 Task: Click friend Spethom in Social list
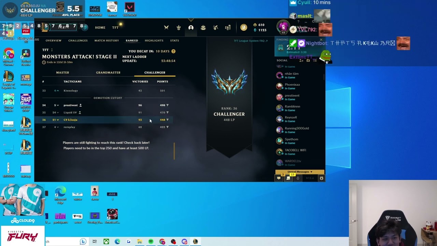300,141
